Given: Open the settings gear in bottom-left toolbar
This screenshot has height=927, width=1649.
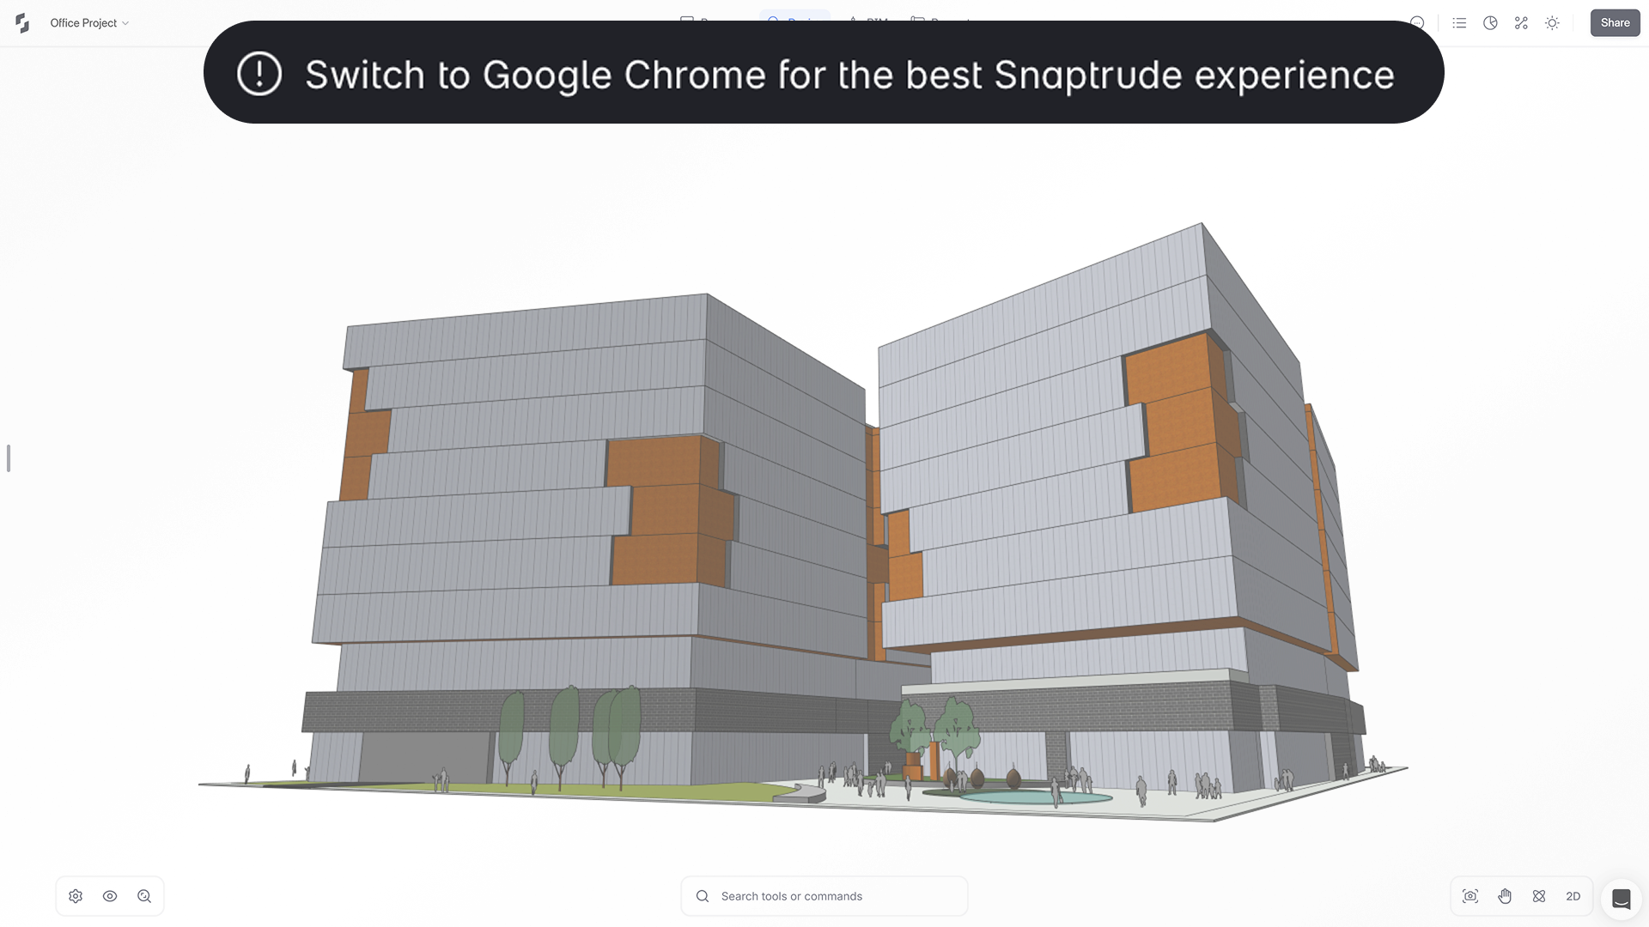Looking at the screenshot, I should [x=76, y=896].
